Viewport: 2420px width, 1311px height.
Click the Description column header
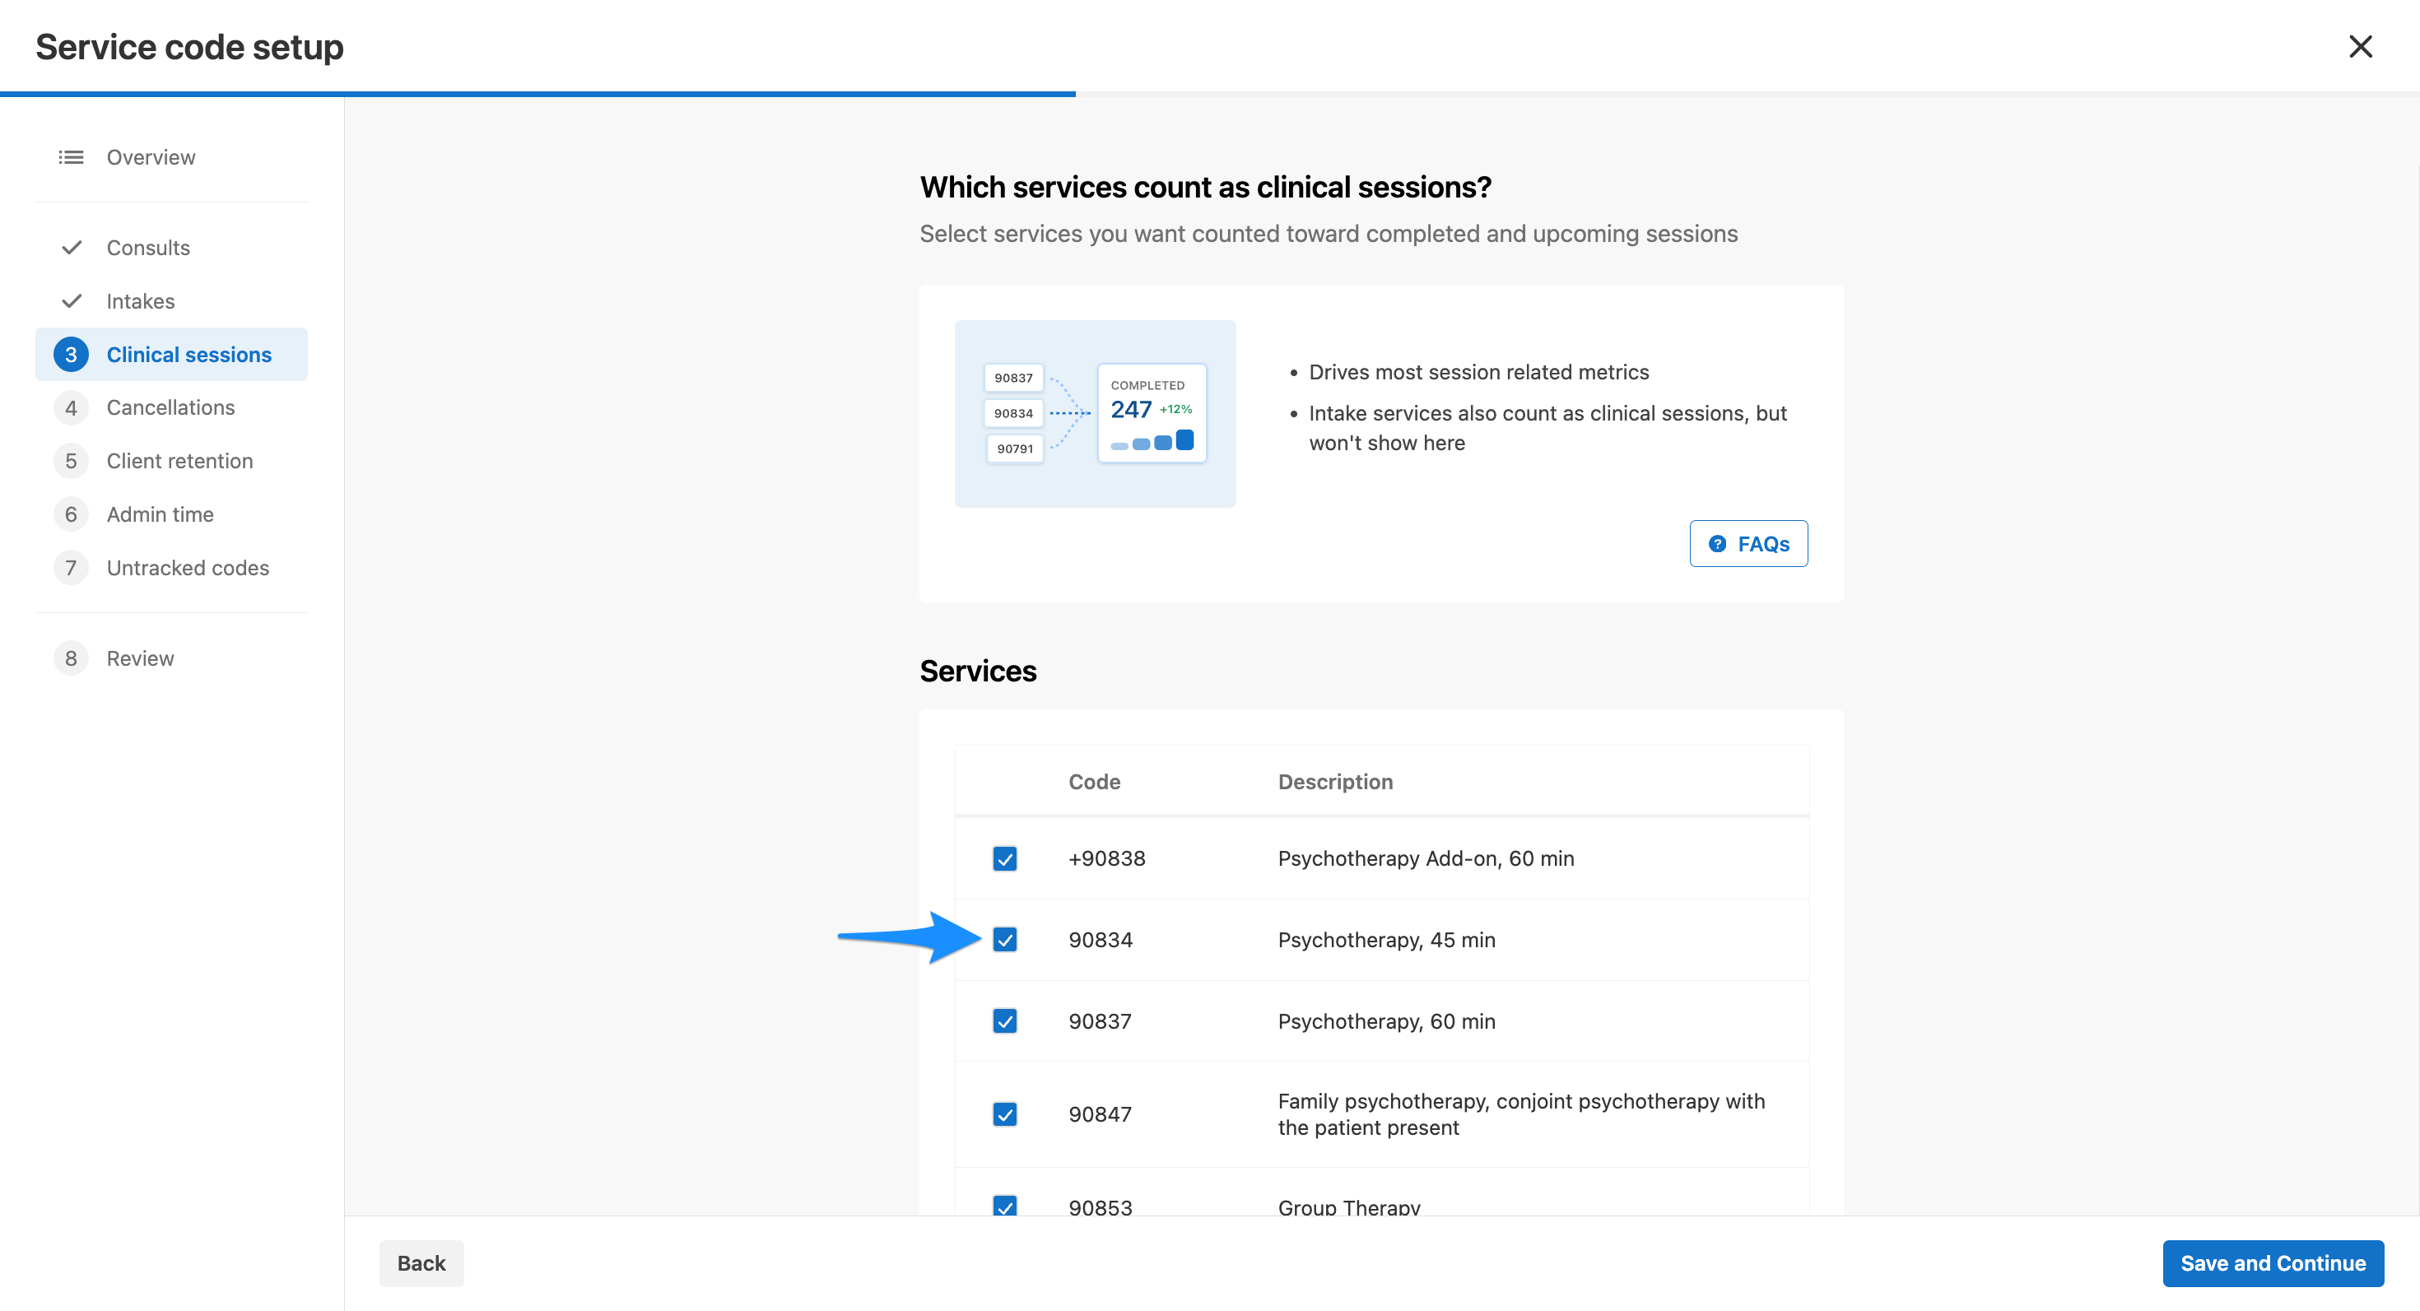coord(1335,783)
